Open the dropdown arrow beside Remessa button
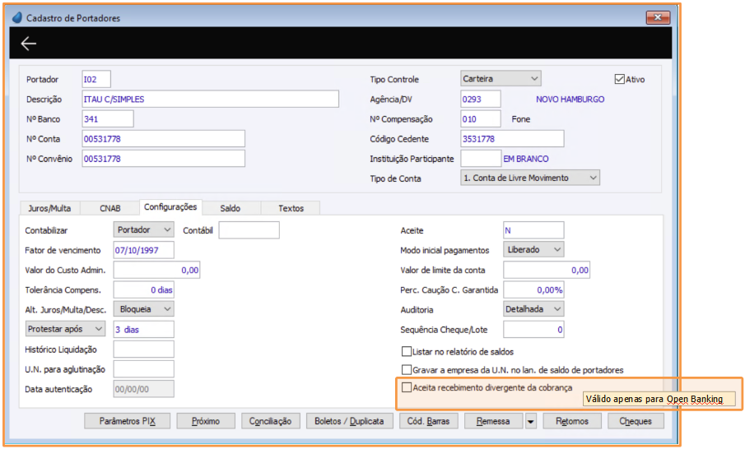The image size is (745, 449). (531, 421)
